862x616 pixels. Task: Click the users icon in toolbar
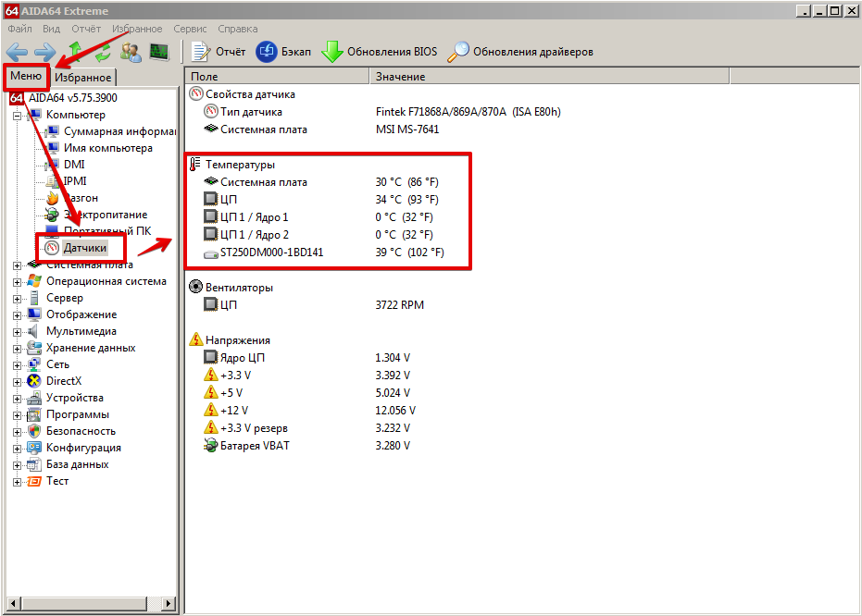pos(131,52)
